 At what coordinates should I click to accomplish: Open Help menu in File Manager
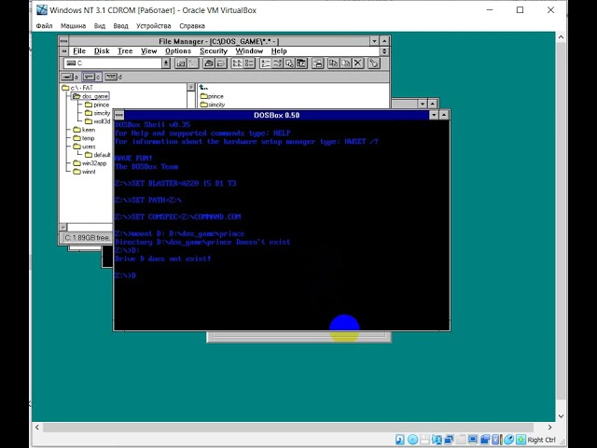coord(279,51)
